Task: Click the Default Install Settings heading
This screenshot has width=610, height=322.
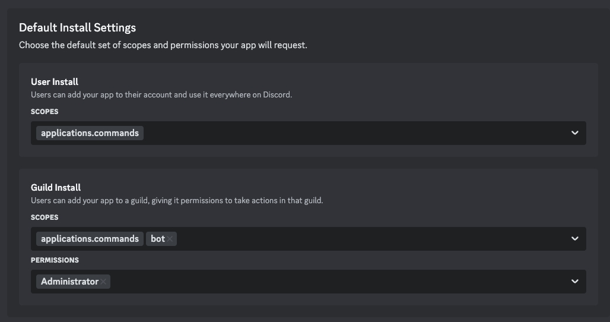Action: coord(77,27)
